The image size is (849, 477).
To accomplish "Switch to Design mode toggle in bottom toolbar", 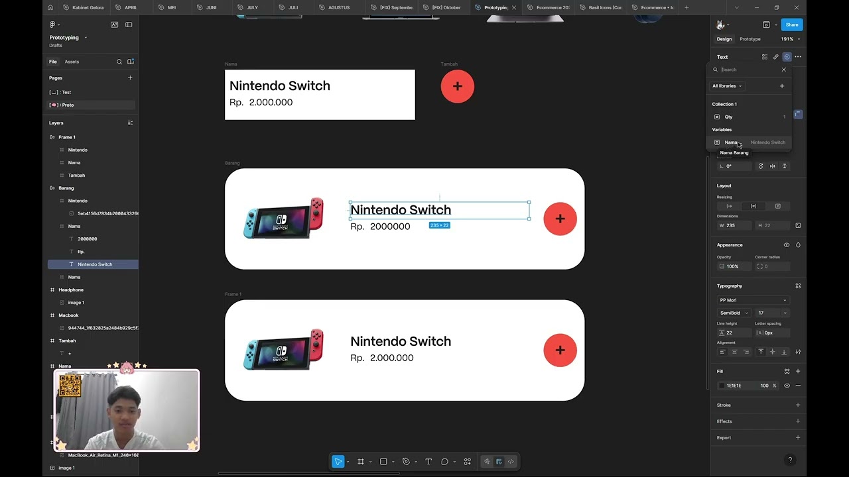I will coord(499,462).
